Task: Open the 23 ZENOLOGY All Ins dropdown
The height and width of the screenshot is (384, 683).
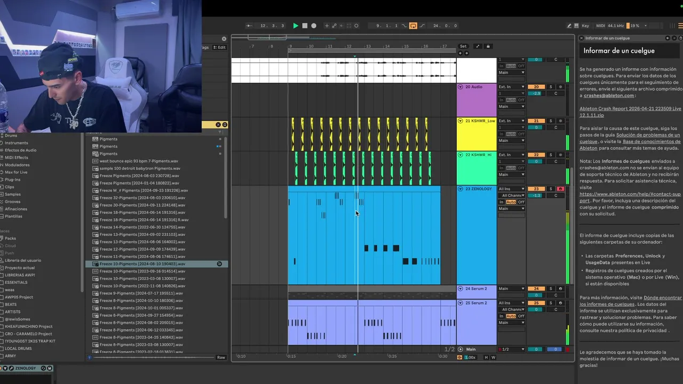Action: 511,189
